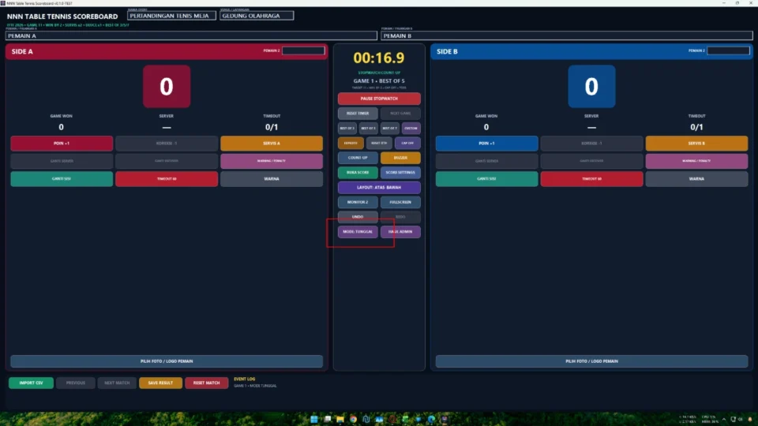Image resolution: width=758 pixels, height=426 pixels.
Task: Start Side A Timeout 60
Action: [167, 179]
